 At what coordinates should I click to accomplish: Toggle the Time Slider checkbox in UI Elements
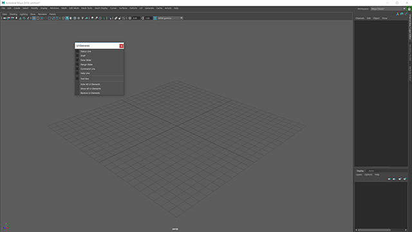click(77, 60)
